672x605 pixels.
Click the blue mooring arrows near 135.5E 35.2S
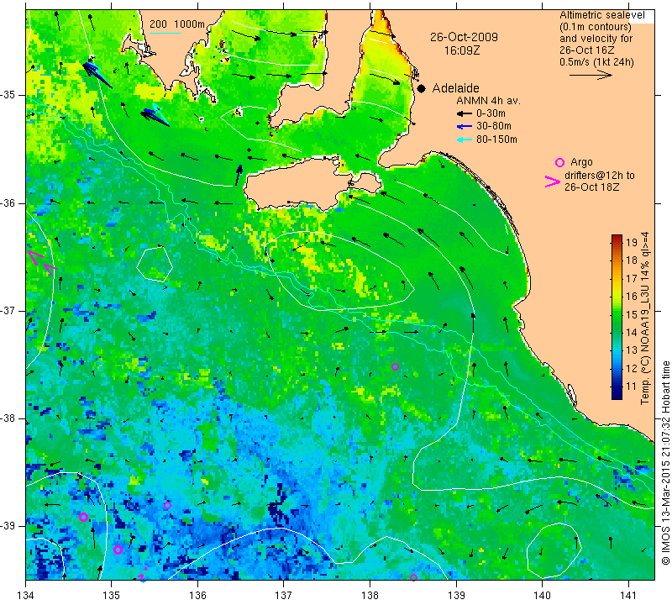tap(155, 114)
